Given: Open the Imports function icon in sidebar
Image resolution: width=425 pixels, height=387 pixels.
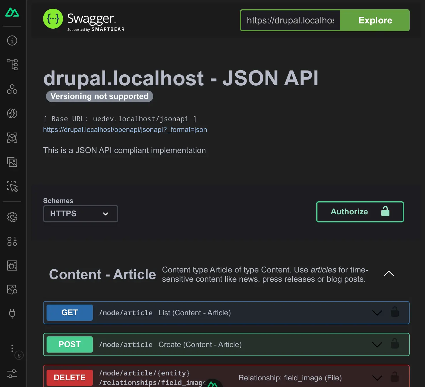Looking at the screenshot, I should pos(12,113).
